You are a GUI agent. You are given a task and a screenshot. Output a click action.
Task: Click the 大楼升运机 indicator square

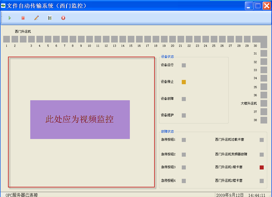click(264, 103)
